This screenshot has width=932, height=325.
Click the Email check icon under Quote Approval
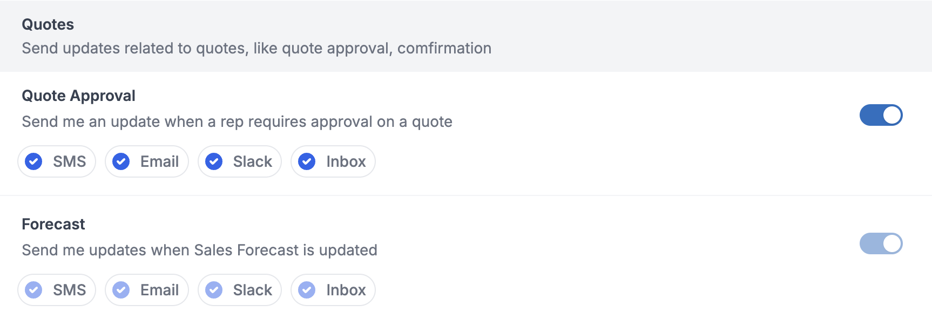(121, 161)
